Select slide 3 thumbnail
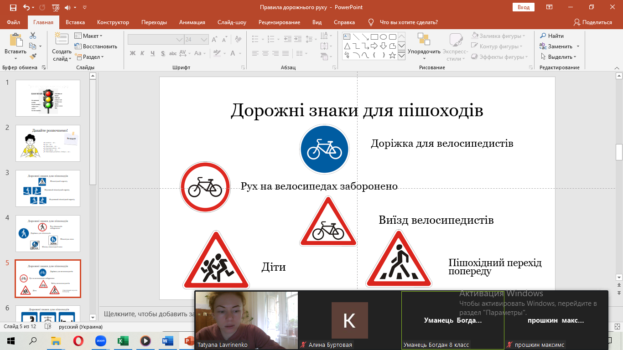Viewport: 623px width, 350px height. coord(48,188)
